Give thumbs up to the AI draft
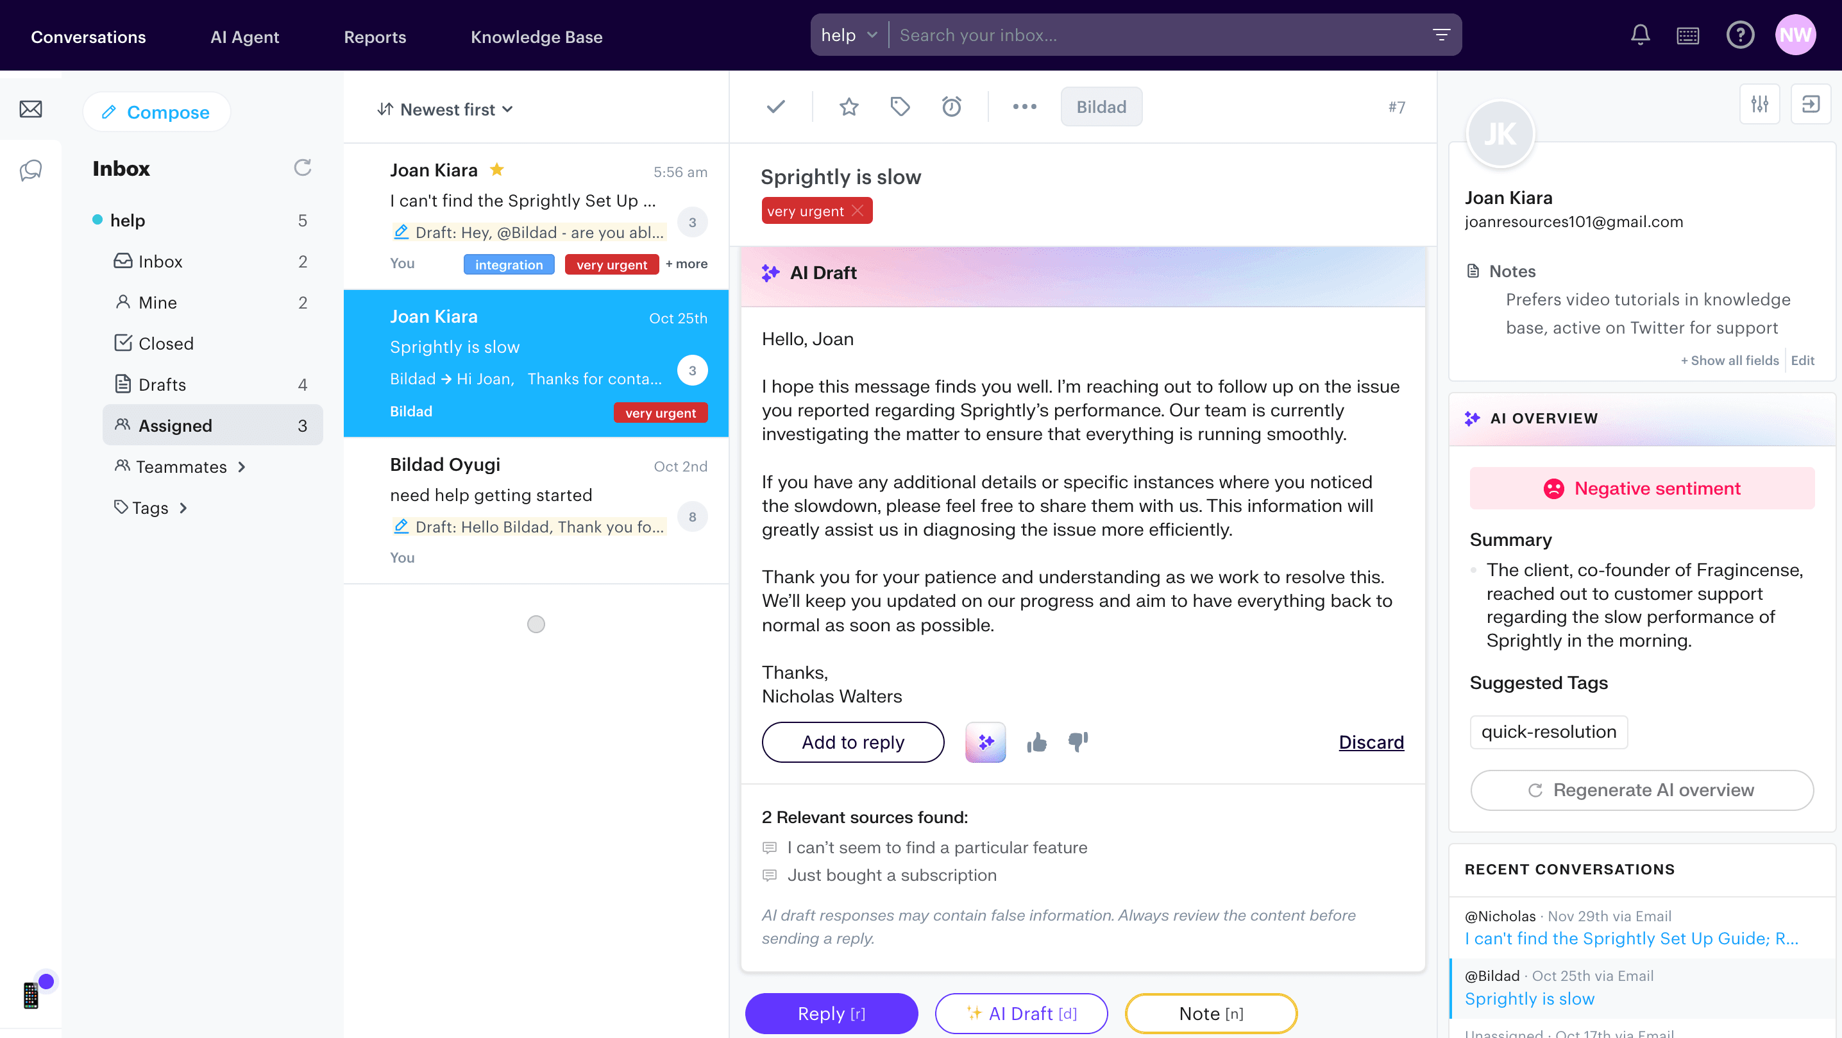The width and height of the screenshot is (1842, 1038). coord(1036,742)
